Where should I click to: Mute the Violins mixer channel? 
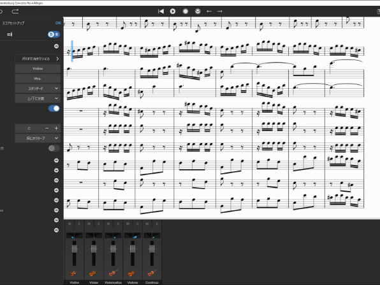tap(69, 224)
